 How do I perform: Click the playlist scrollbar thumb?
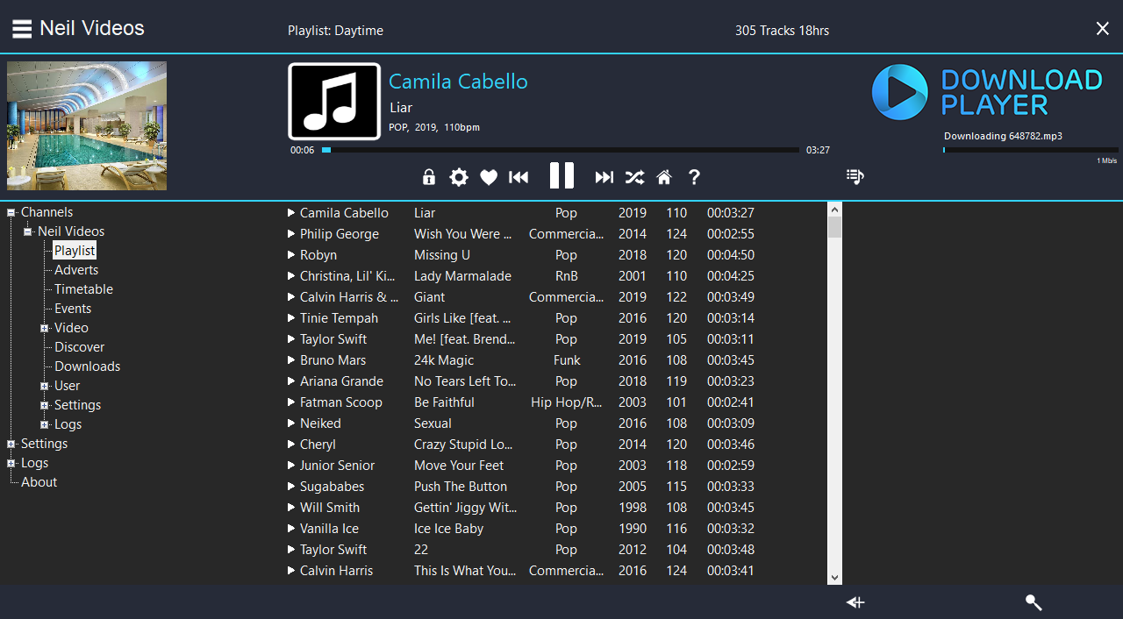pos(835,227)
